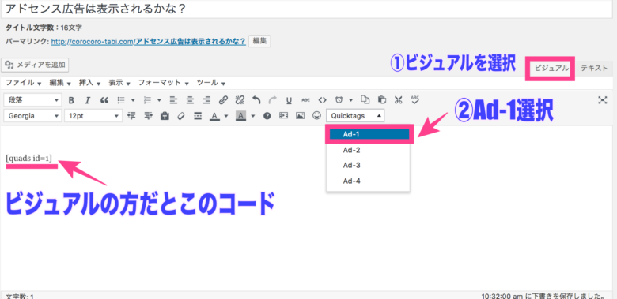This screenshot has height=299, width=617.
Task: Redo the last undone edit
Action: coord(272,100)
